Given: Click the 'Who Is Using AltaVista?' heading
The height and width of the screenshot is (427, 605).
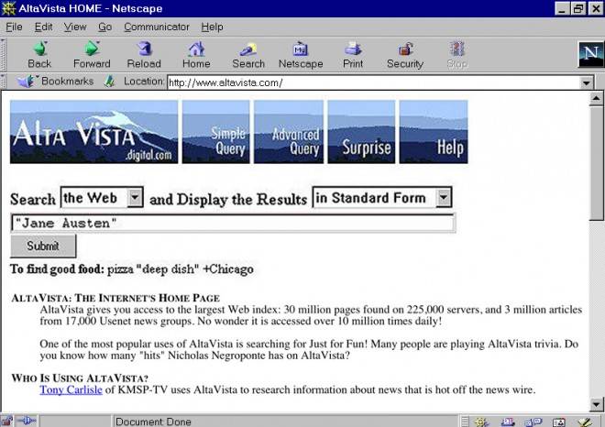Looking at the screenshot, I should point(80,378).
